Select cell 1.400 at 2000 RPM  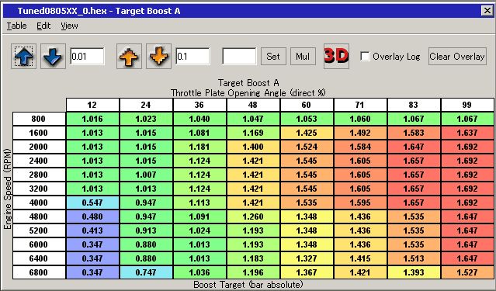[253, 147]
